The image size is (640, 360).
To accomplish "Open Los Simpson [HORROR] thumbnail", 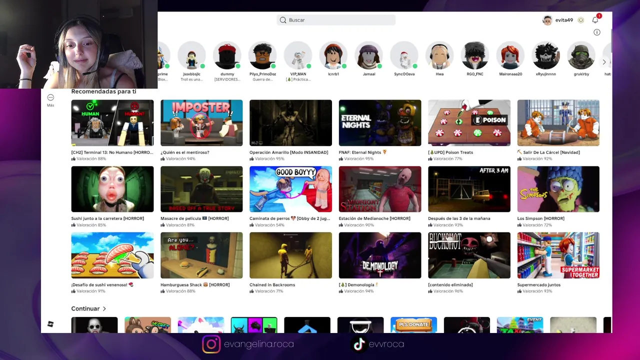I will [x=558, y=189].
